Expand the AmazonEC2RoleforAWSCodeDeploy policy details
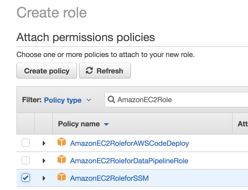The height and width of the screenshot is (190, 248). pos(44,143)
